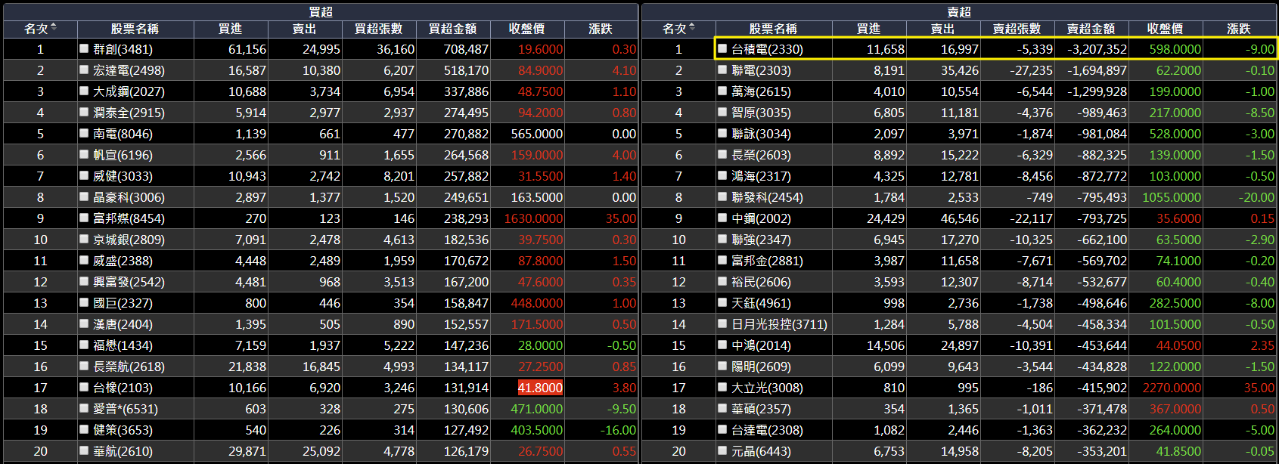Tick the checkbox beside 中鋼(2002)
This screenshot has height=464, width=1279.
(722, 218)
